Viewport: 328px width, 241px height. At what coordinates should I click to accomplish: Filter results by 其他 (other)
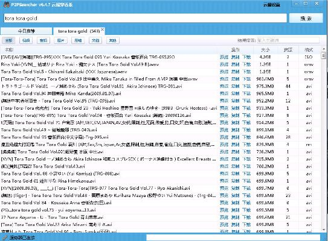pyautogui.click(x=113, y=40)
